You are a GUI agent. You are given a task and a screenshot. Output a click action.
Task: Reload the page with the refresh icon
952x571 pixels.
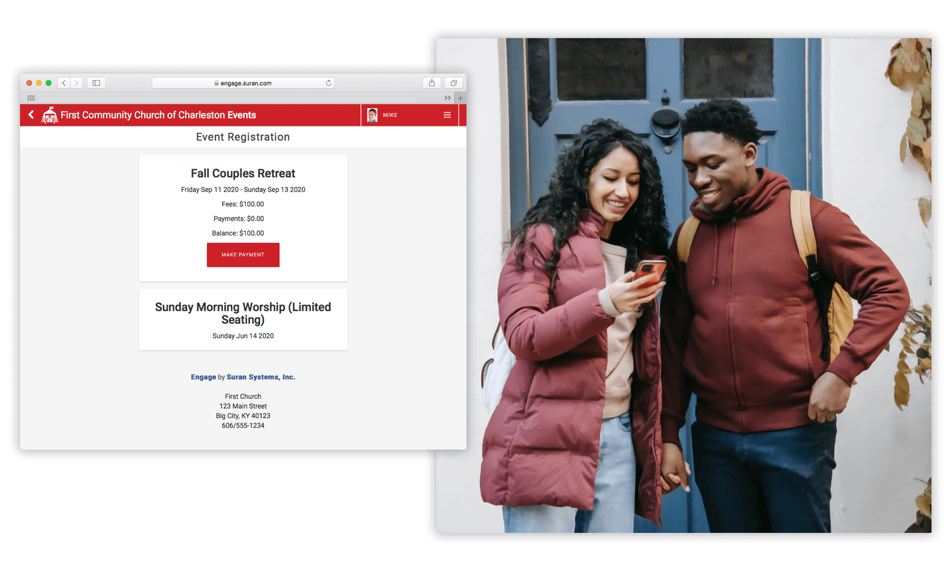[328, 83]
